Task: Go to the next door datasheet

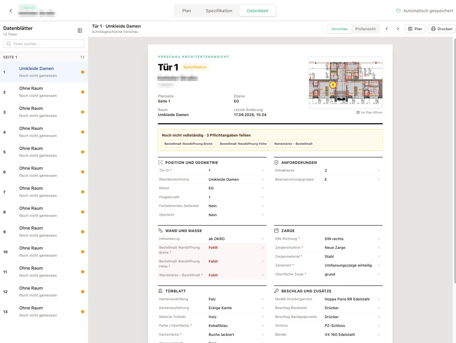Action: point(398,29)
